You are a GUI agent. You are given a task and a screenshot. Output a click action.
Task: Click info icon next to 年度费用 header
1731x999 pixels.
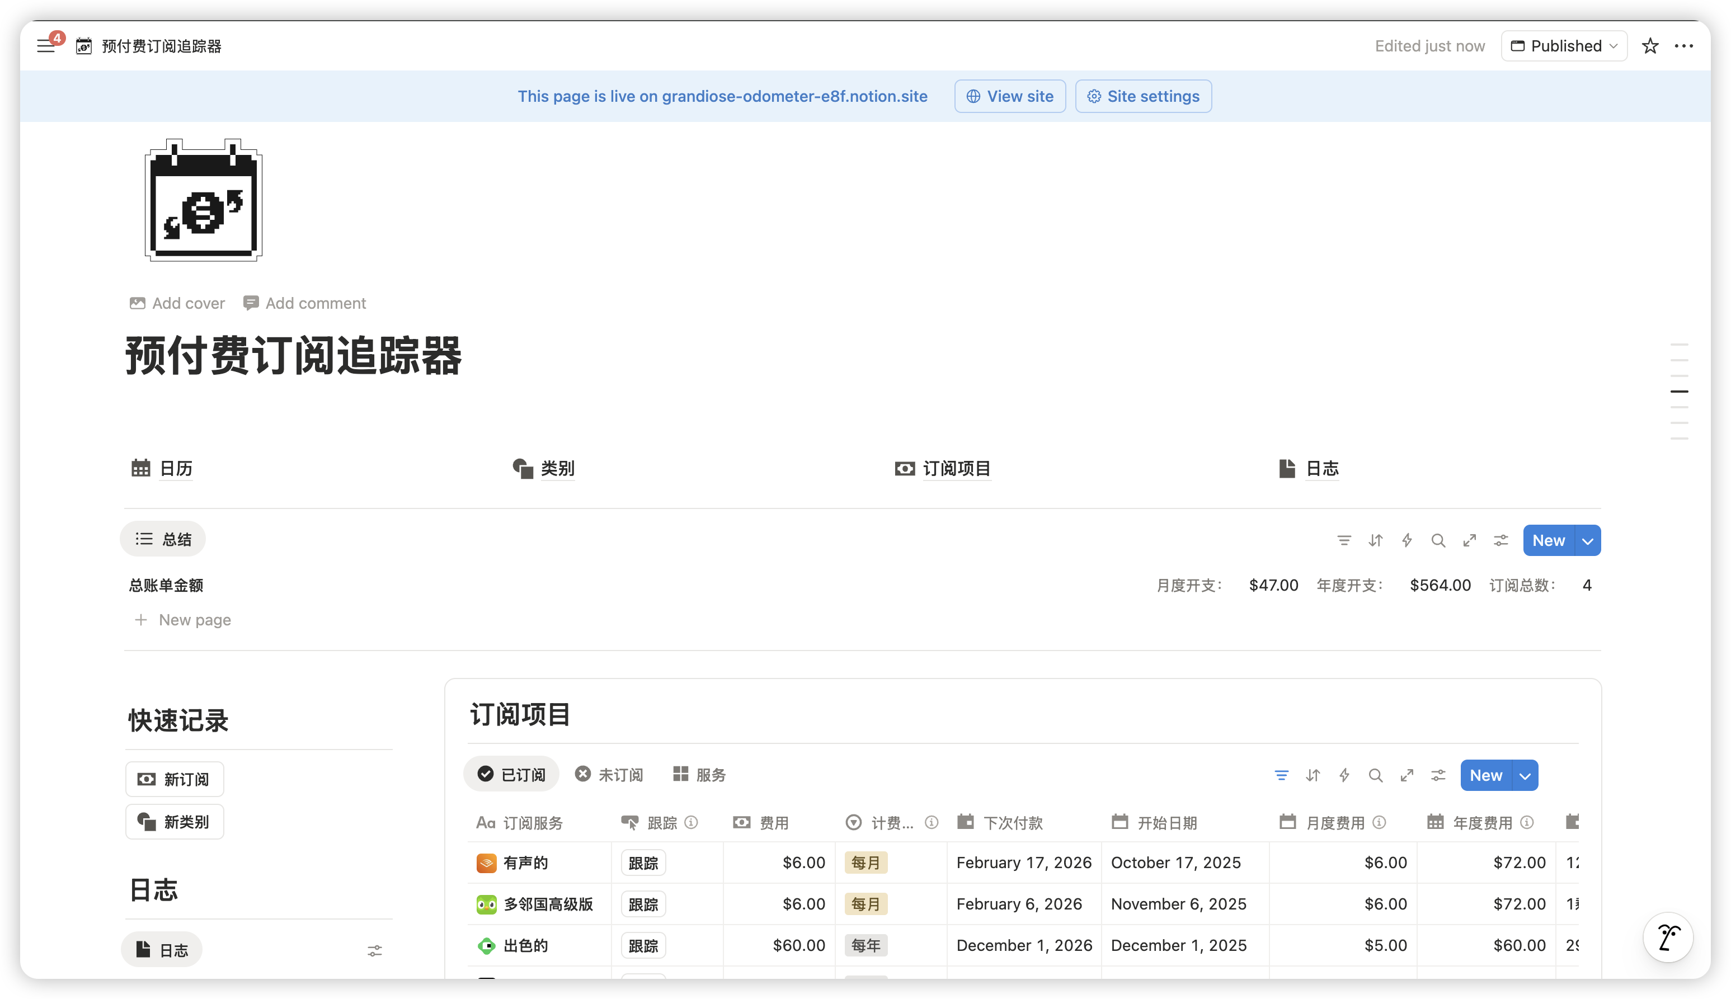coord(1527,823)
